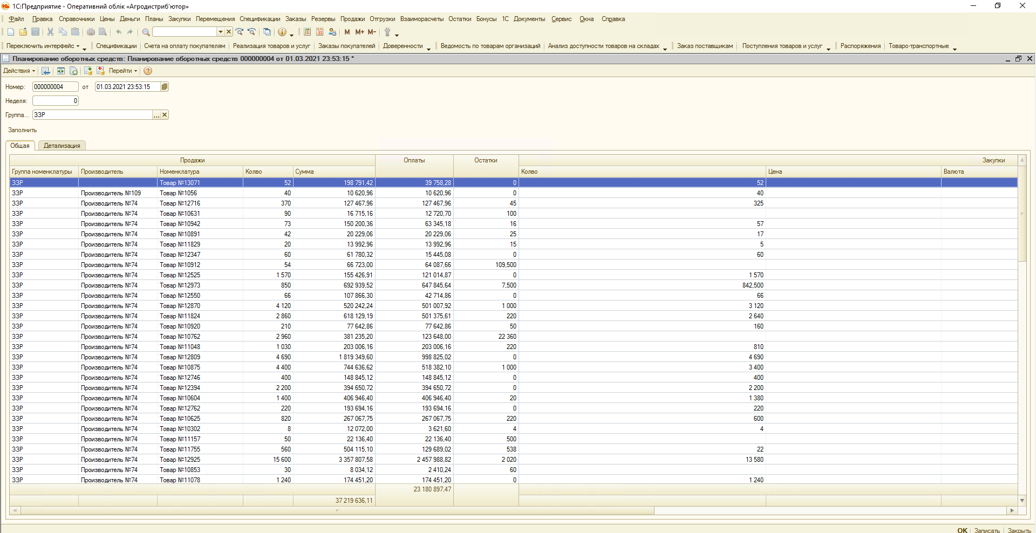Image resolution: width=1036 pixels, height=533 pixels.
Task: Click the Записать button
Action: coord(986,530)
